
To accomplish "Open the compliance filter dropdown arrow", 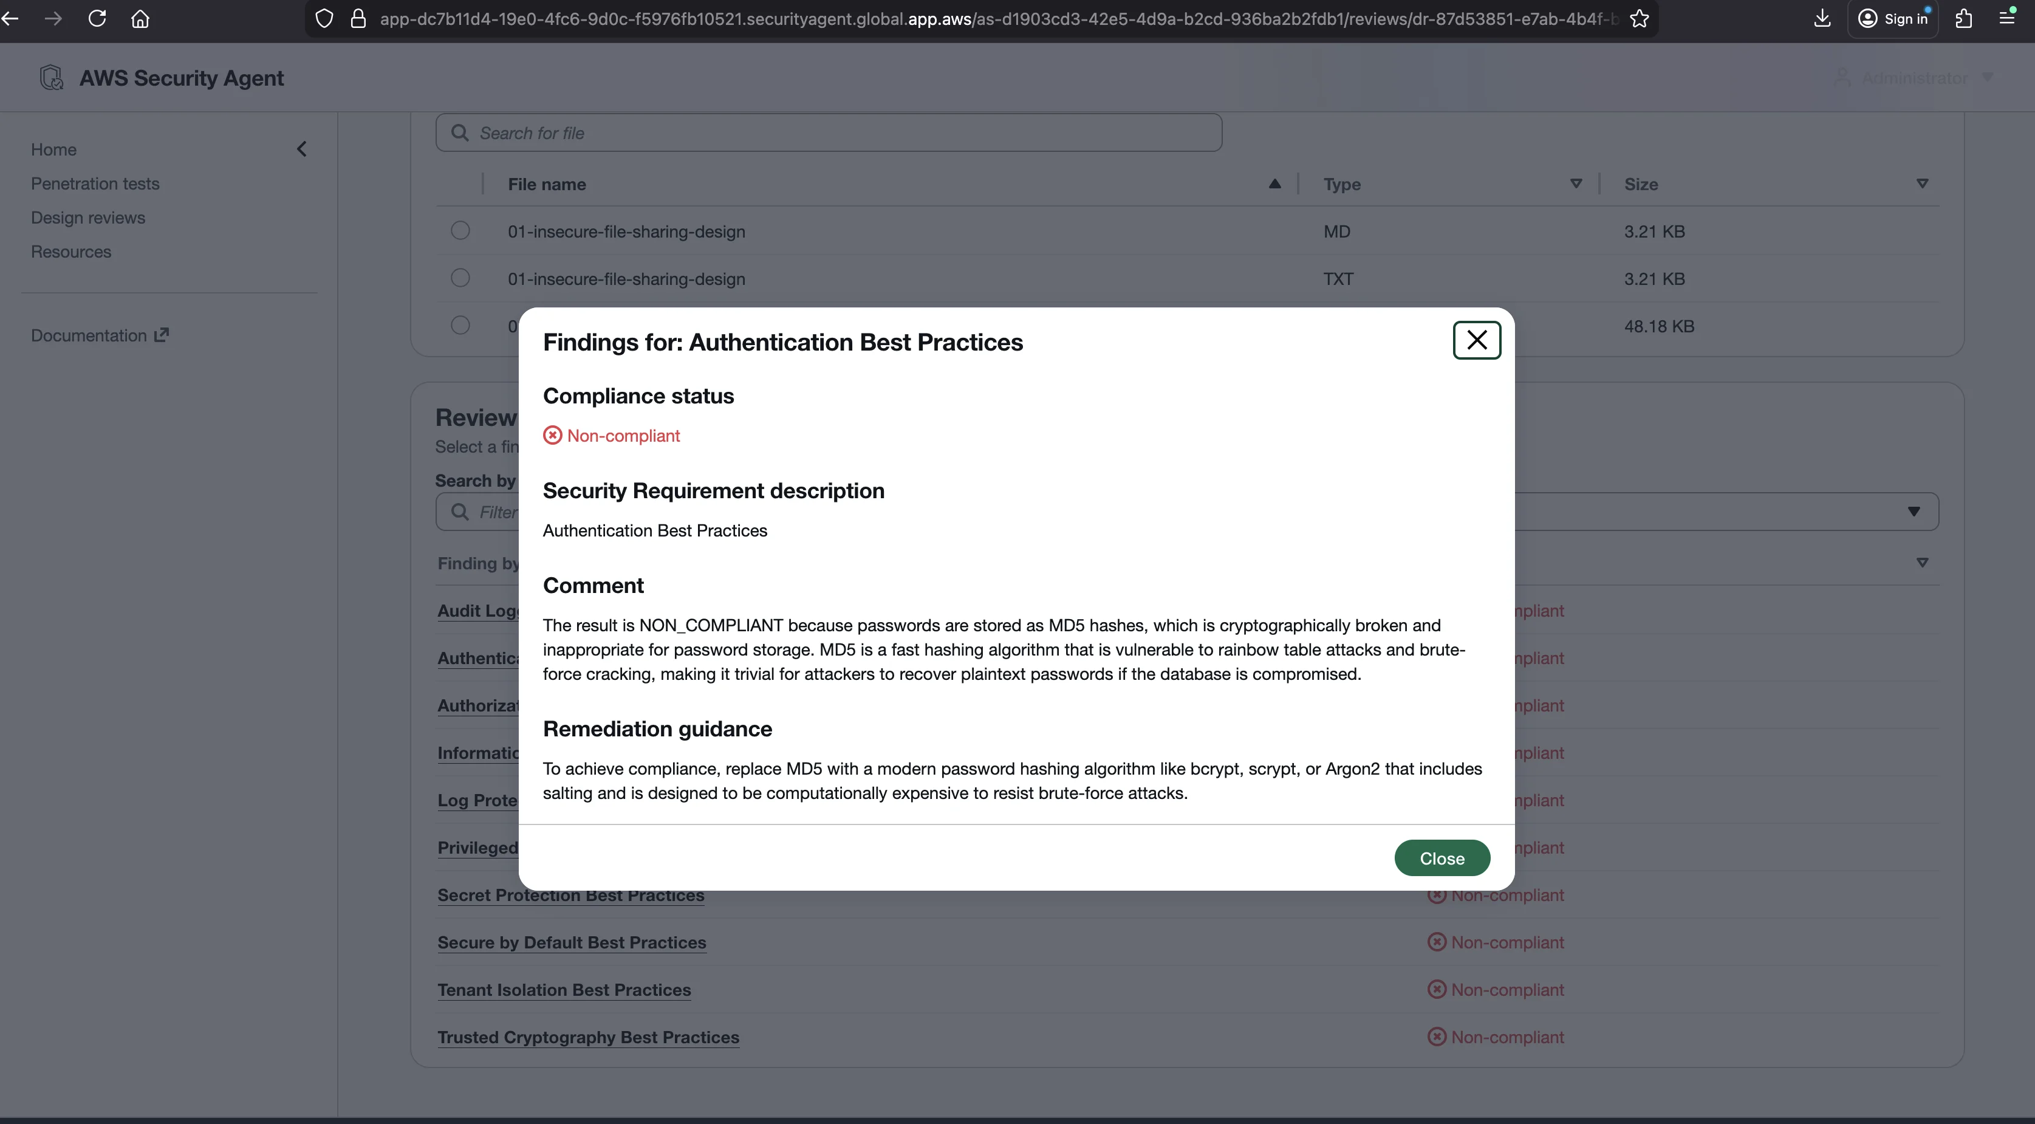I will (x=1914, y=511).
